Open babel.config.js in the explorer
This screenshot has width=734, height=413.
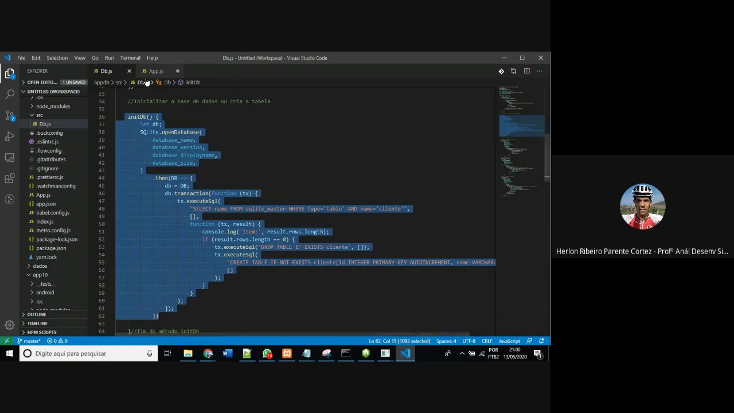point(53,213)
